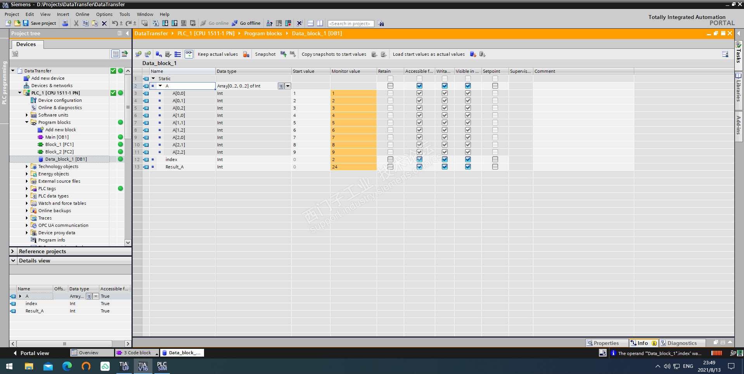Collapse the Details view panel

coord(13,261)
